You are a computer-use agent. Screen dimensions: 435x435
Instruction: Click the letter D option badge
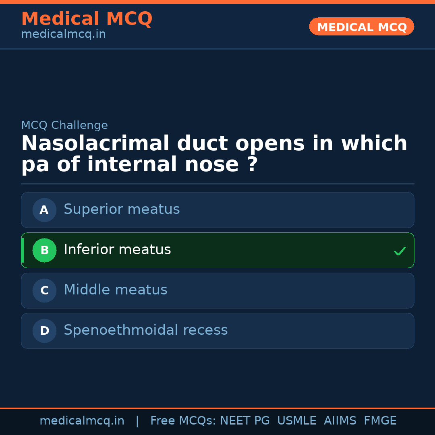tap(44, 331)
